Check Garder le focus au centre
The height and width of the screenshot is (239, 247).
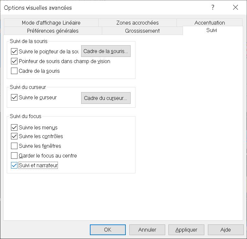coord(14,156)
